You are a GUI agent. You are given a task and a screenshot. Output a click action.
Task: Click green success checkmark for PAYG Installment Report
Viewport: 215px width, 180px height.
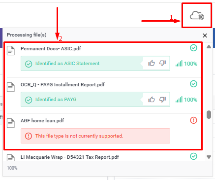(x=193, y=84)
